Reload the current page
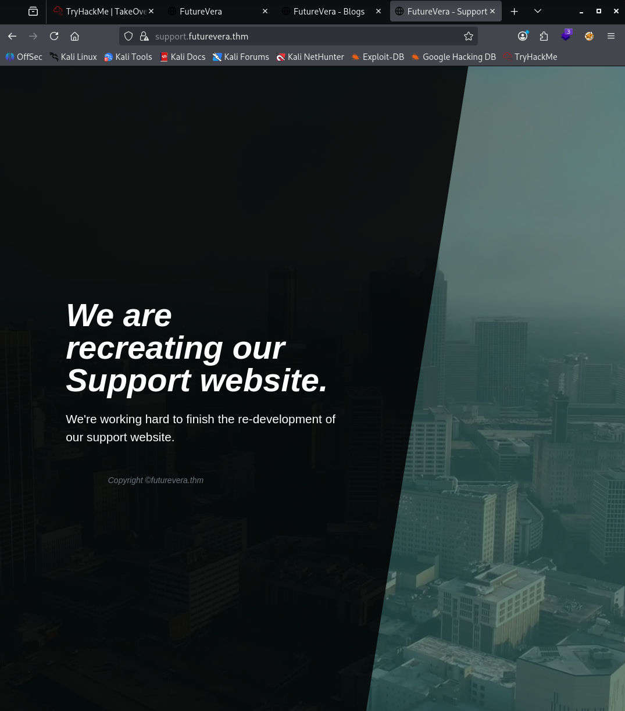The height and width of the screenshot is (711, 625). [x=54, y=36]
